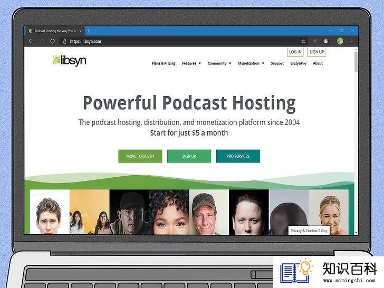Click the browser back arrow
The width and height of the screenshot is (384, 288).
click(x=31, y=41)
